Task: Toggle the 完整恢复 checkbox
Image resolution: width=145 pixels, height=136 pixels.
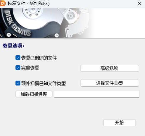Action: click(18, 68)
